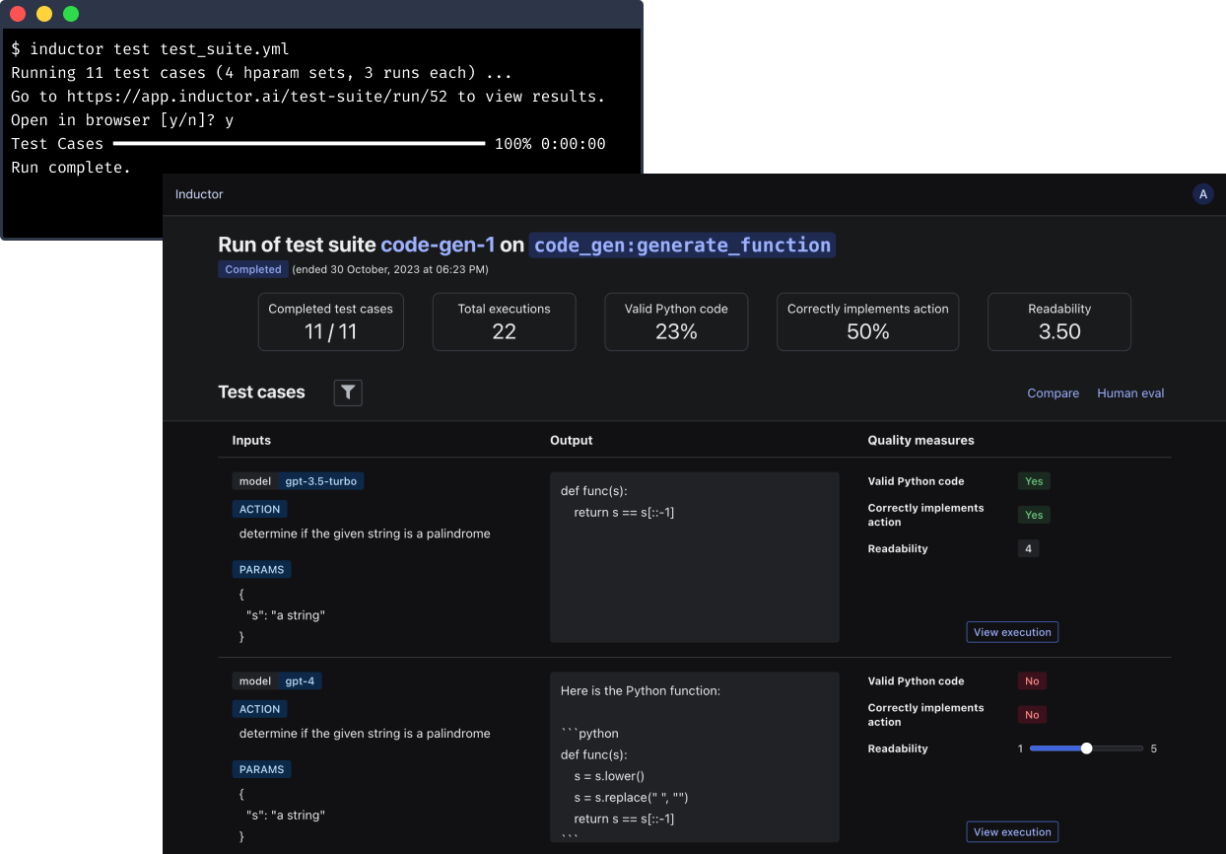Click the red 'No' Valid Python code badge
This screenshot has width=1226, height=854.
(1032, 681)
